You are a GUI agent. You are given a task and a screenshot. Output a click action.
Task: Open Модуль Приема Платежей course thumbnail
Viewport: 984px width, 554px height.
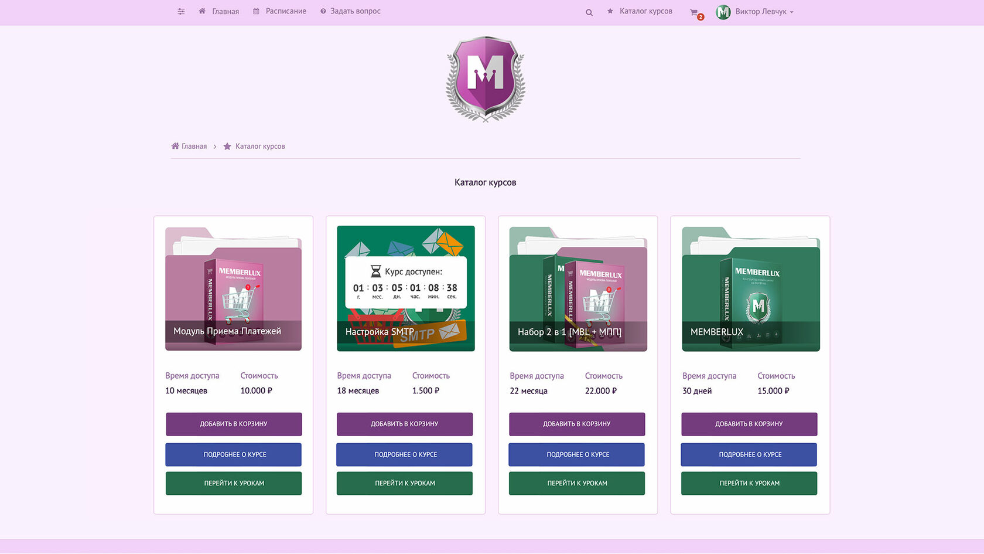[233, 289]
